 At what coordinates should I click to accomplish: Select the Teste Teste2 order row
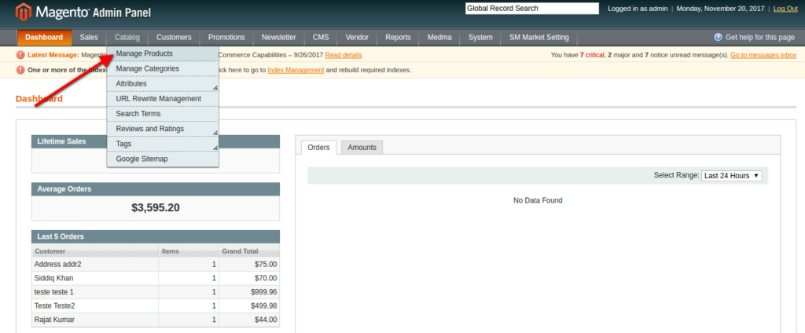coord(156,306)
